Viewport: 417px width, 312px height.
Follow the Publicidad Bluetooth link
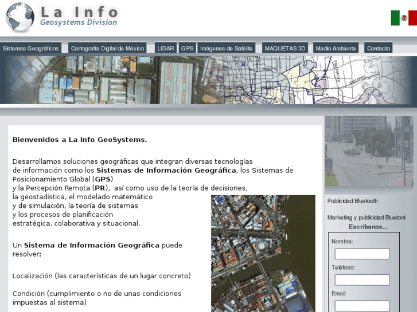click(x=352, y=201)
